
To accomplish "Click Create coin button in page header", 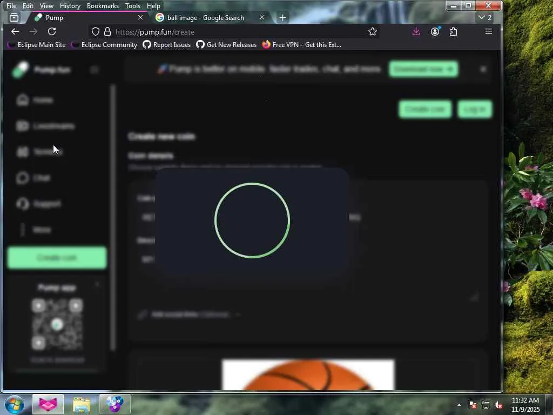I will click(425, 109).
